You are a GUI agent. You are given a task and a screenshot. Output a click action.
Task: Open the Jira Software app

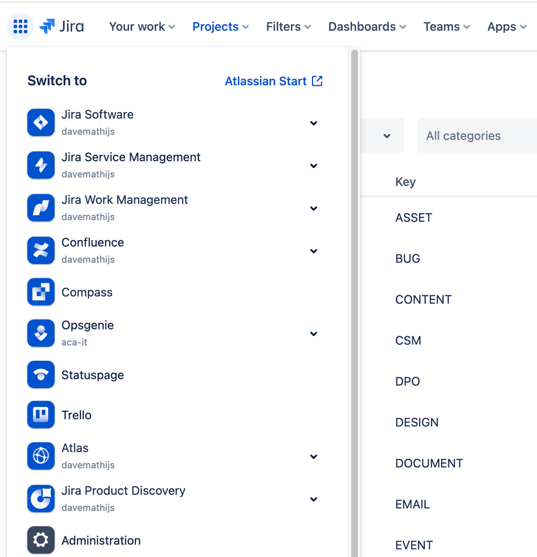97,114
